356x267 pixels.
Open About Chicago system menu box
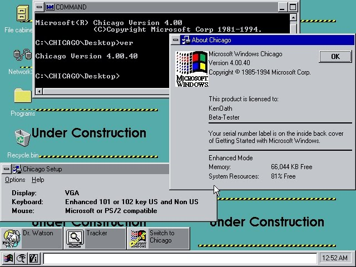176,40
